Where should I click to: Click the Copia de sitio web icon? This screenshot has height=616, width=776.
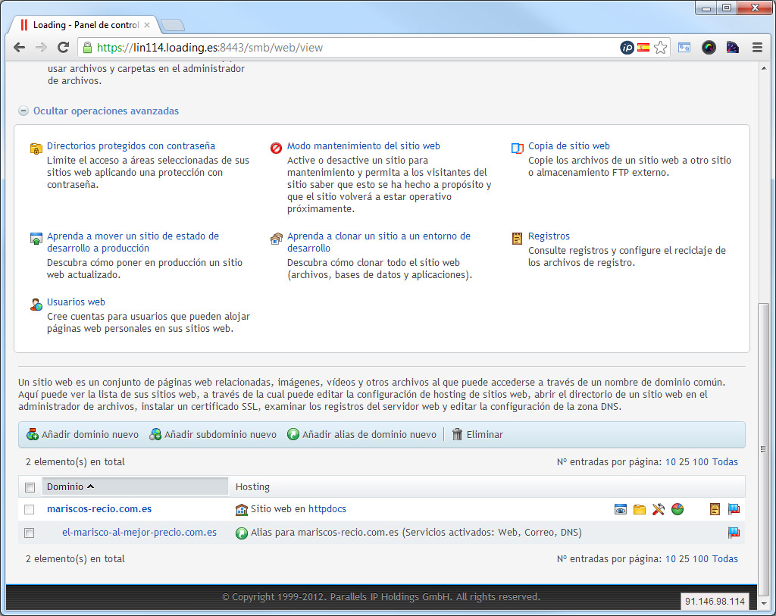(x=517, y=149)
